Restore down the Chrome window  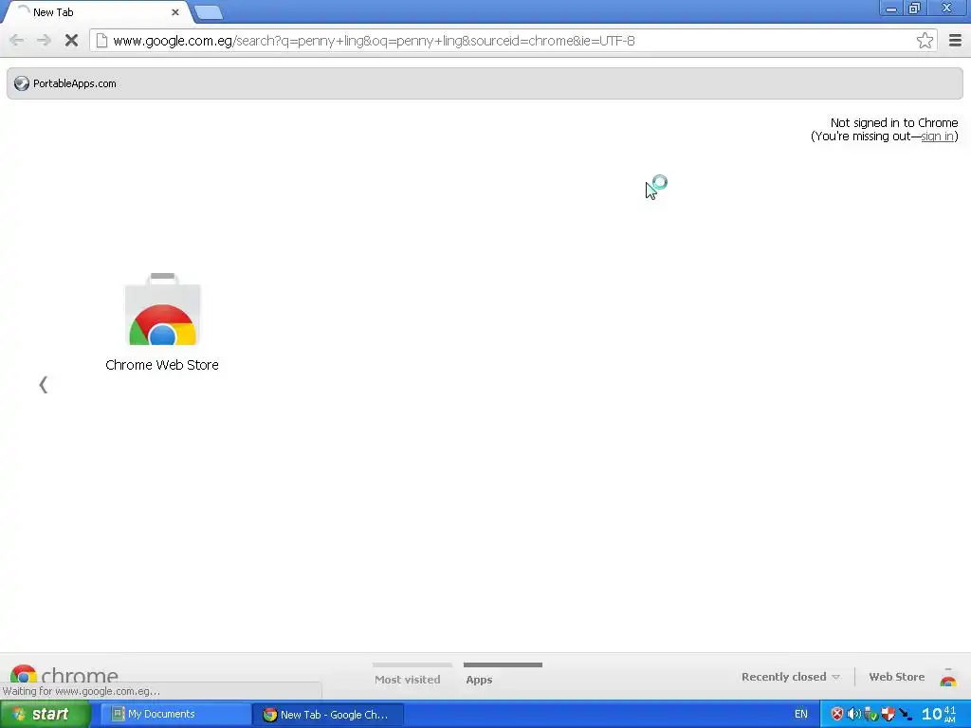914,8
